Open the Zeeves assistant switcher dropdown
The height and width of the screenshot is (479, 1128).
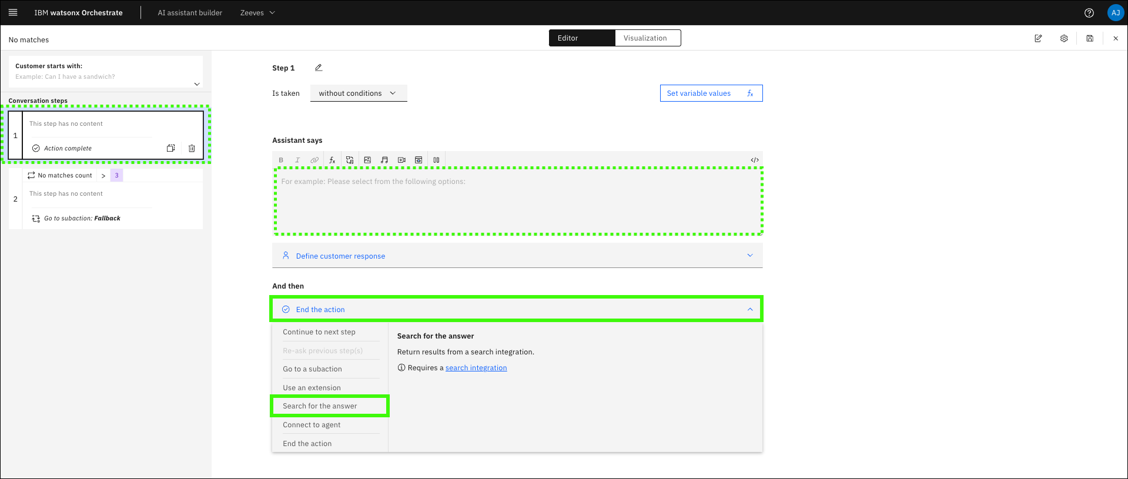257,13
